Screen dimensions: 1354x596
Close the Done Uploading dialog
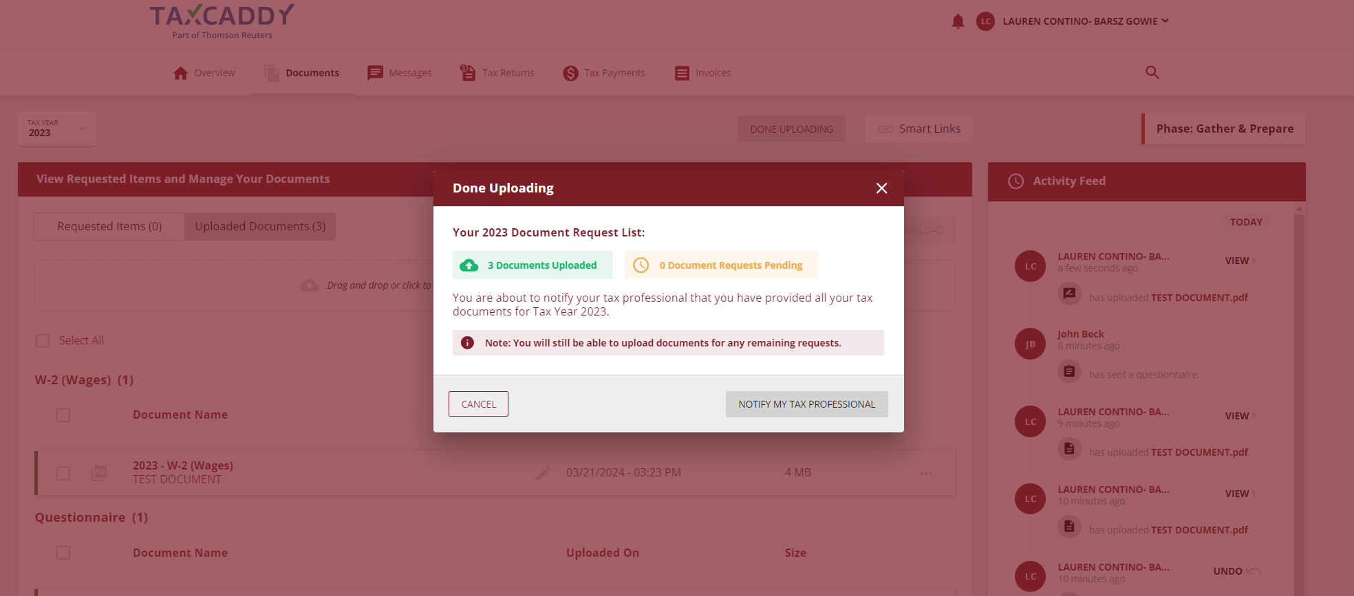(881, 188)
